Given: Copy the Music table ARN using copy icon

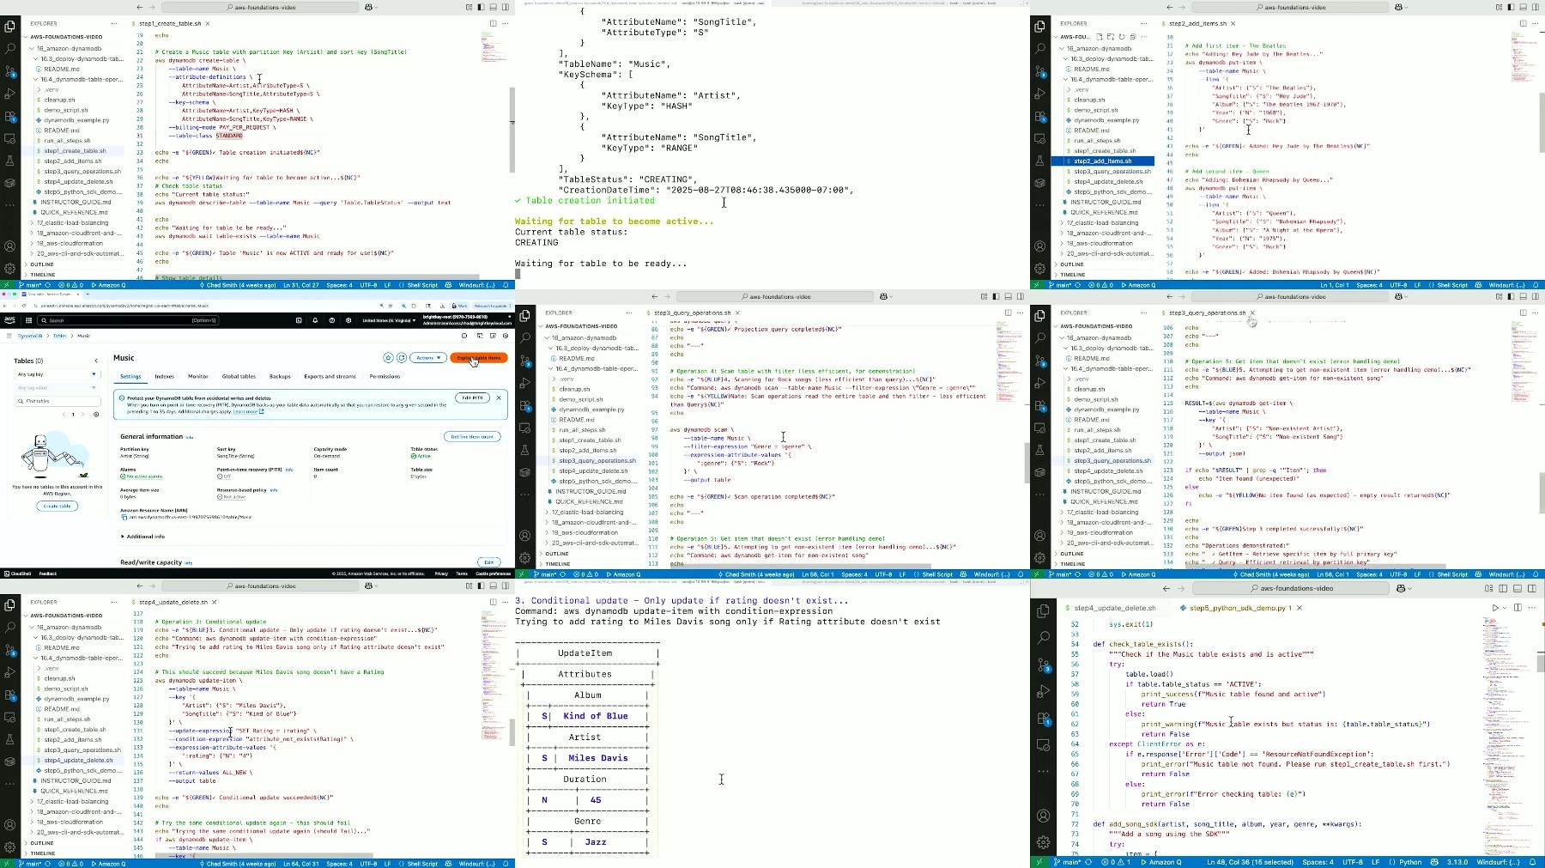Looking at the screenshot, I should pyautogui.click(x=124, y=517).
